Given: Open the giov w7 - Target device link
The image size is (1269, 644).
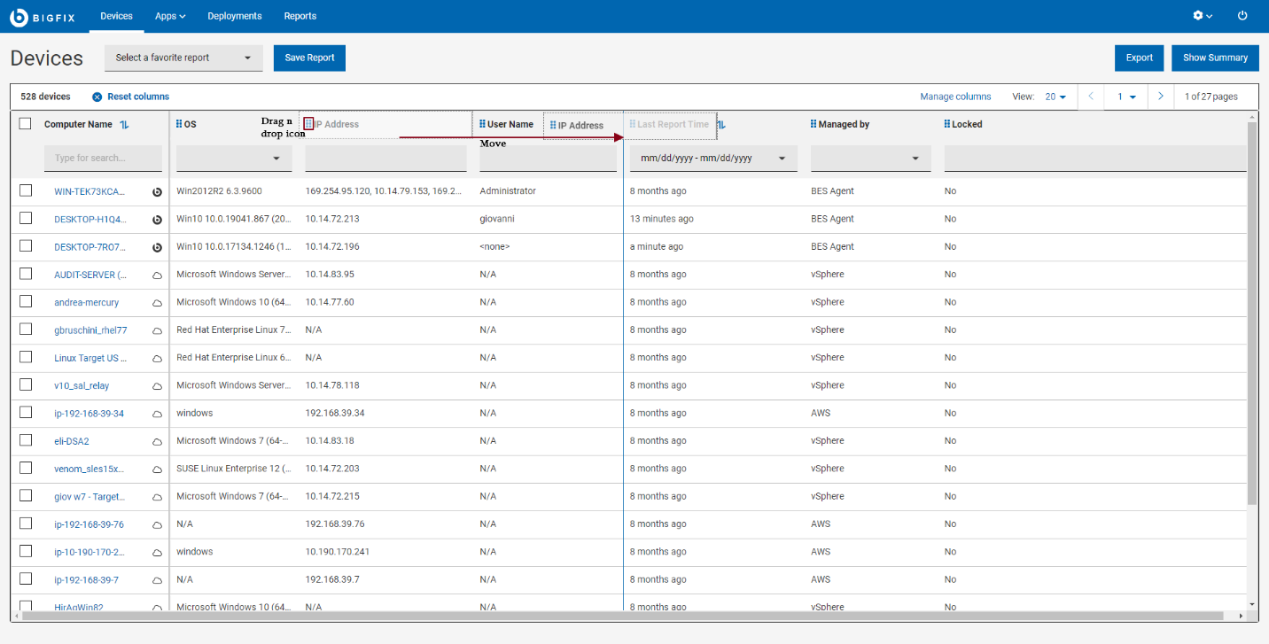Looking at the screenshot, I should (90, 497).
